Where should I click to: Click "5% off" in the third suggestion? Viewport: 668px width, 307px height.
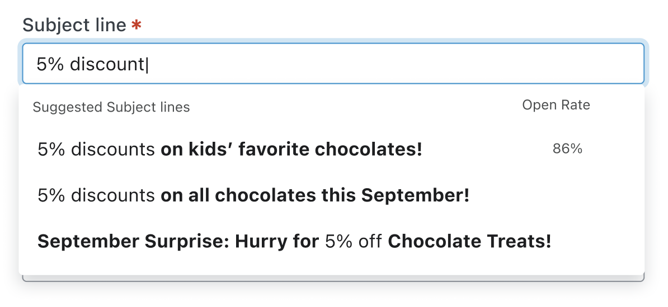(x=354, y=241)
